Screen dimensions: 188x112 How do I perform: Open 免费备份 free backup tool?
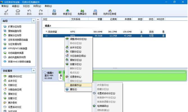[x=82, y=12]
